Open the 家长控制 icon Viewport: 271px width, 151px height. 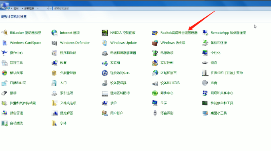tap(155, 63)
